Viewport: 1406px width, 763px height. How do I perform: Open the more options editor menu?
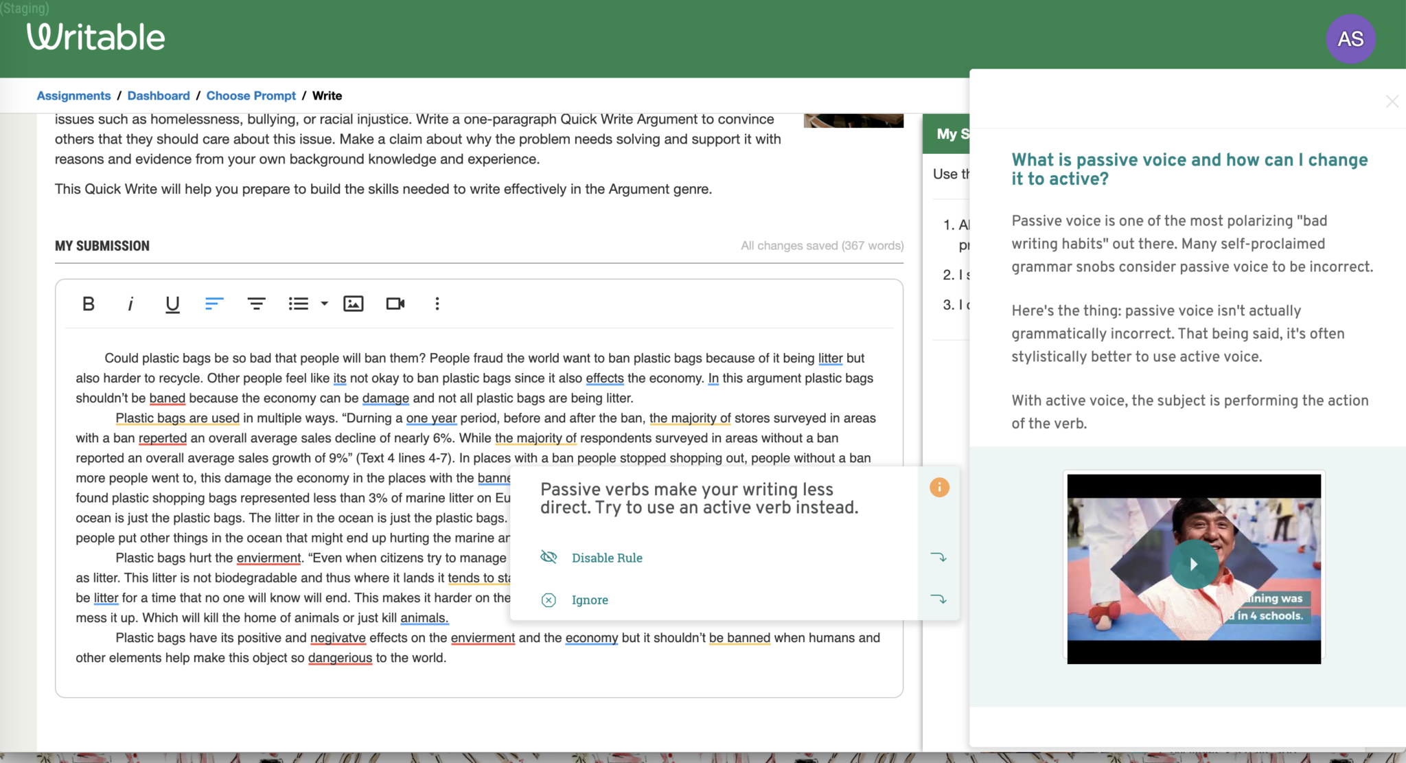(437, 303)
